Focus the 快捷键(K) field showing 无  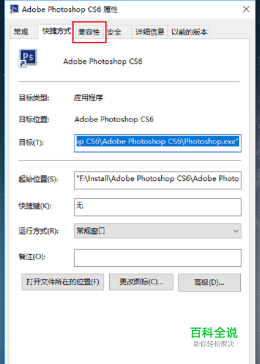[158, 207]
